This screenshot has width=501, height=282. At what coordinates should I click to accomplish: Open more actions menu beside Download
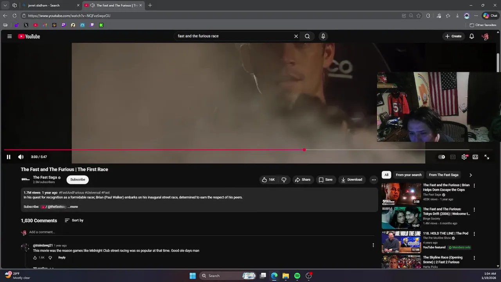point(374,180)
